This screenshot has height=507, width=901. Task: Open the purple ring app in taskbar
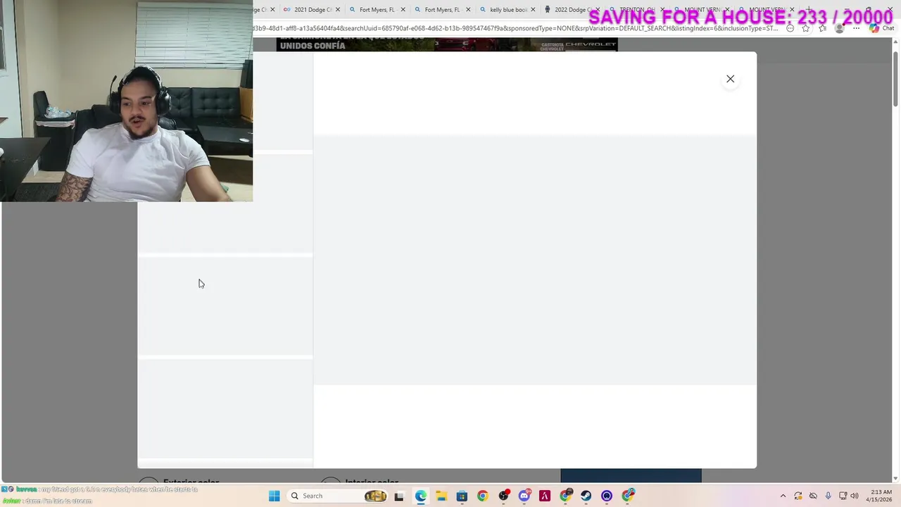(x=607, y=496)
